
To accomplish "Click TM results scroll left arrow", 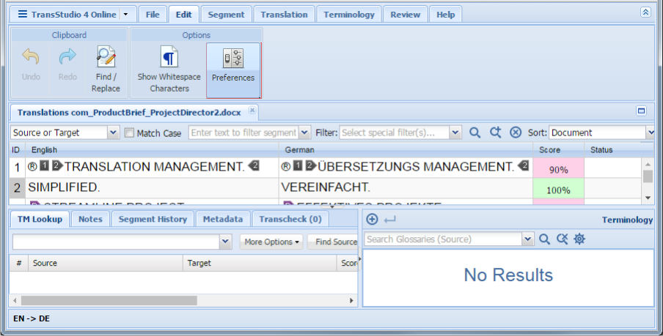I will coord(15,301).
